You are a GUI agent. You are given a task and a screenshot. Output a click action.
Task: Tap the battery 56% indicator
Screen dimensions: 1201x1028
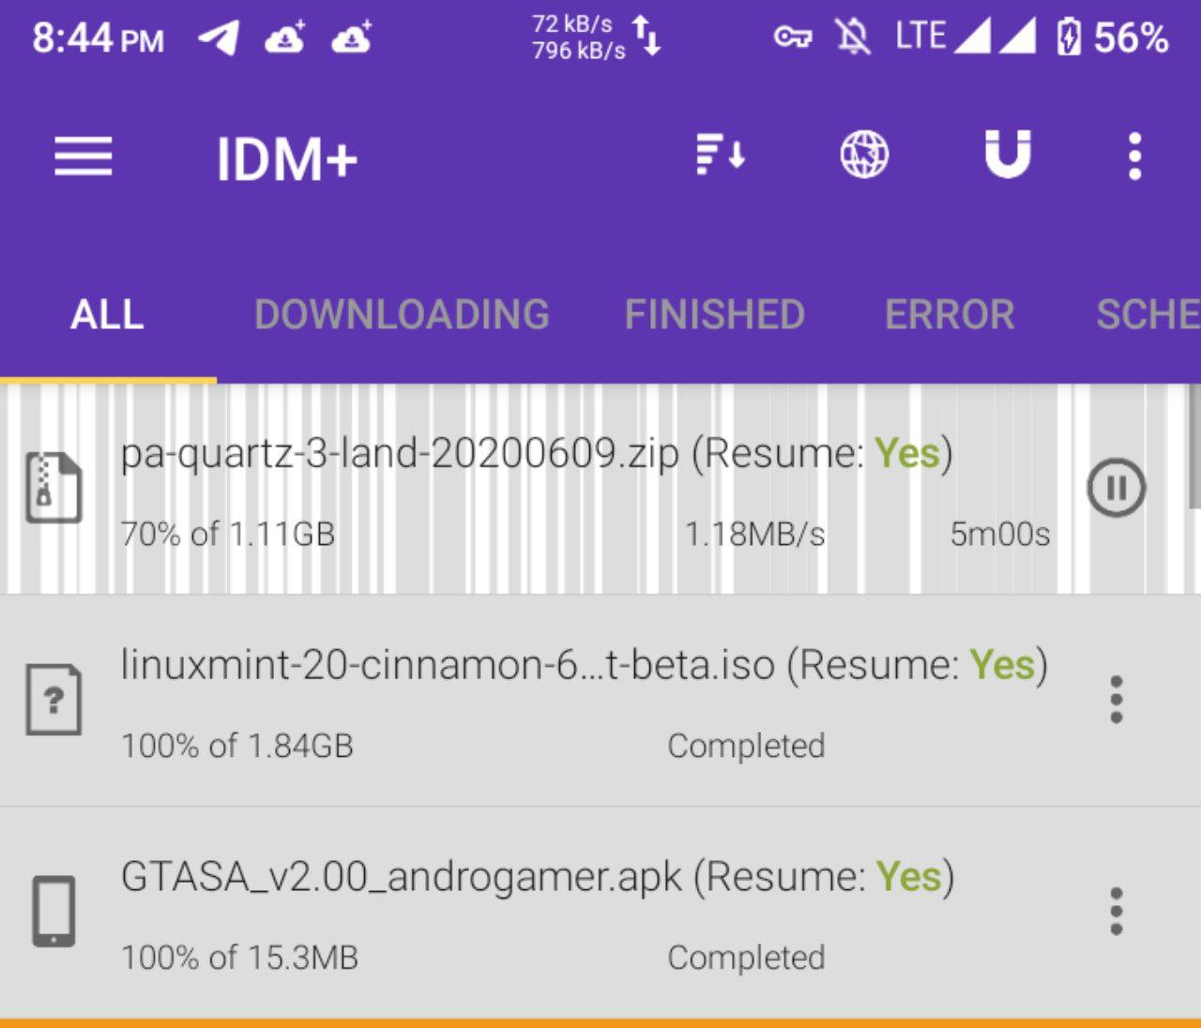[1113, 38]
